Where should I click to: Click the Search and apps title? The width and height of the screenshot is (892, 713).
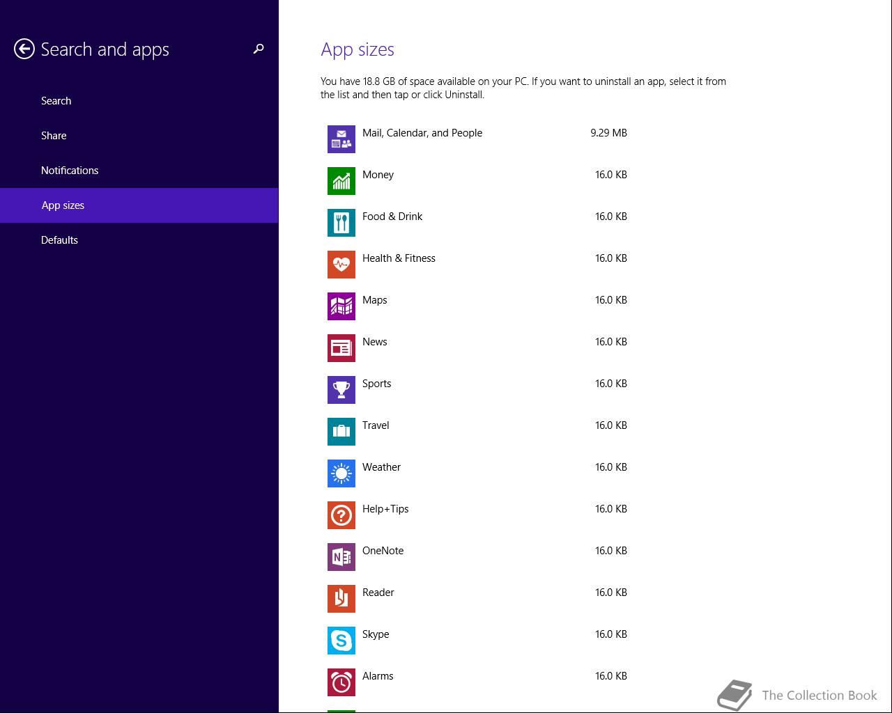coord(105,50)
